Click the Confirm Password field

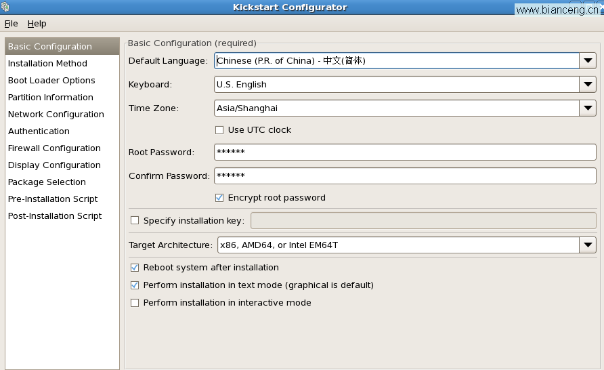[x=405, y=176]
